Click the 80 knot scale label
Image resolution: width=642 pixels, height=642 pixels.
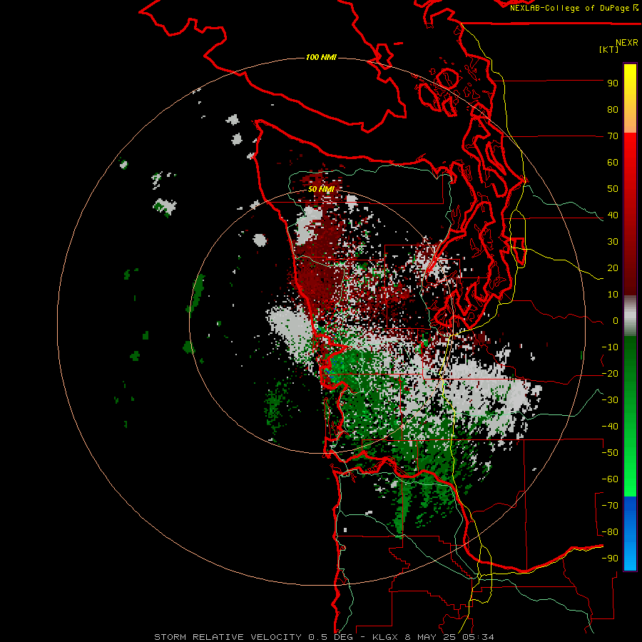[x=613, y=110]
